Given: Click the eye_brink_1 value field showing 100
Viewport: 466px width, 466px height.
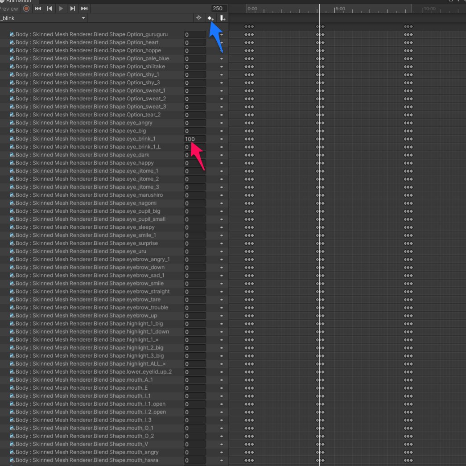Looking at the screenshot, I should 195,139.
